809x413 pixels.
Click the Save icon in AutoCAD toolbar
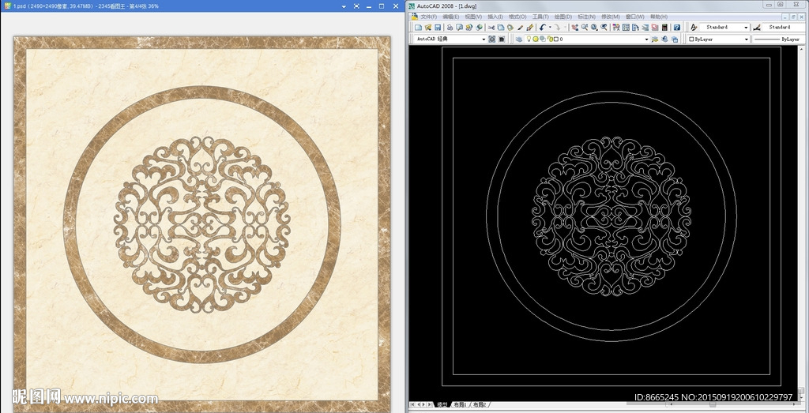tap(438, 27)
